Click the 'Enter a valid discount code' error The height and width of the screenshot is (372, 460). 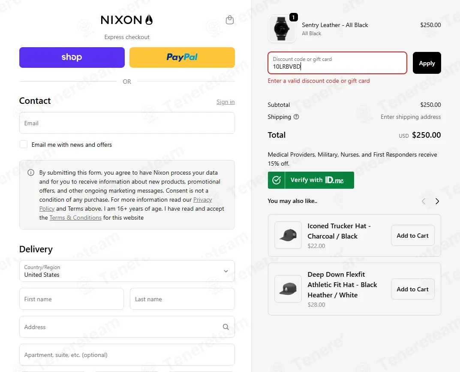pyautogui.click(x=319, y=81)
